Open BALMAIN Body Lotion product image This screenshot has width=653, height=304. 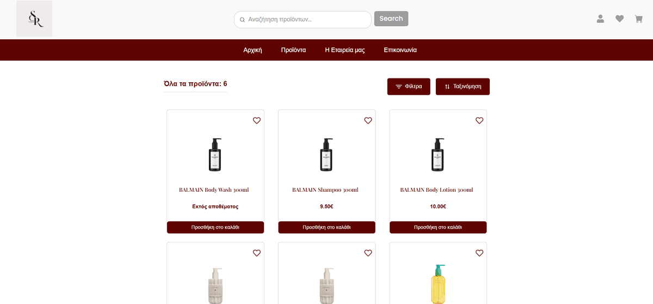tap(438, 154)
